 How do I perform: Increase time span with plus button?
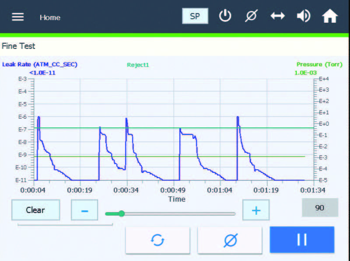tap(256, 210)
